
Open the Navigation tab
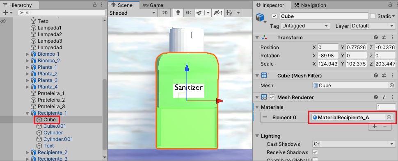coord(310,5)
